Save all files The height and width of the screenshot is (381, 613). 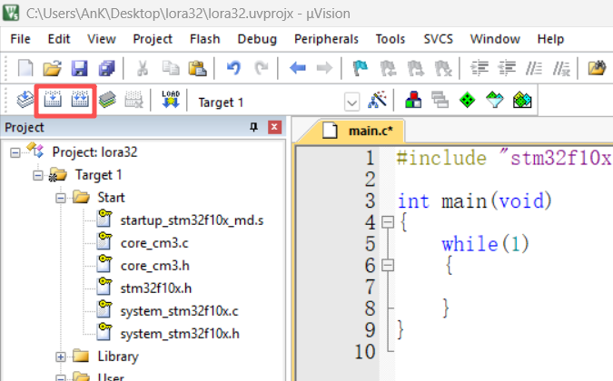(106, 68)
